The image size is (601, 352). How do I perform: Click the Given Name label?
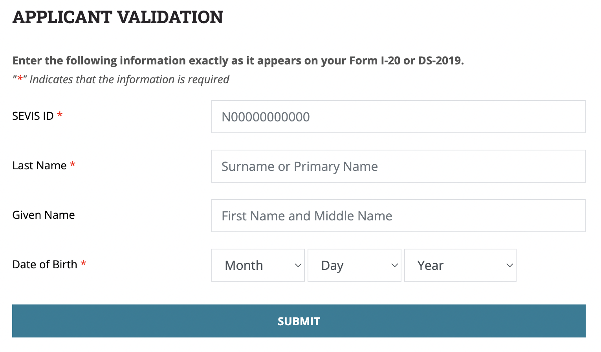coord(43,215)
